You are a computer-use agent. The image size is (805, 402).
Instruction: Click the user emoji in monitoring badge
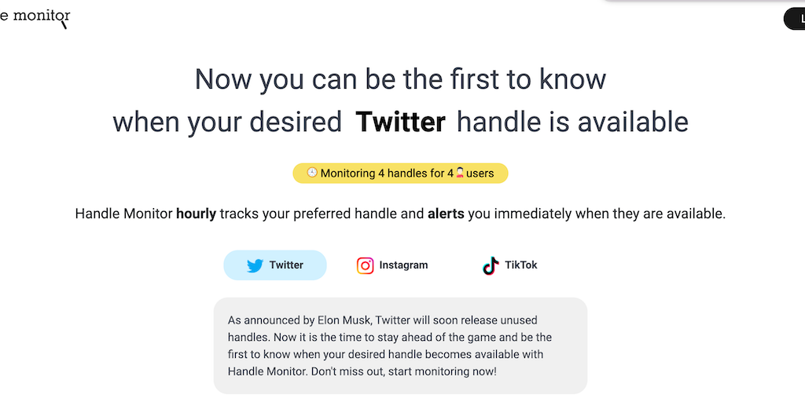coord(460,173)
